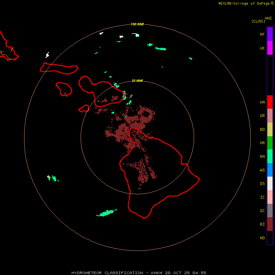
Task: Click the 'HR' legend label
Action: (x=262, y=143)
